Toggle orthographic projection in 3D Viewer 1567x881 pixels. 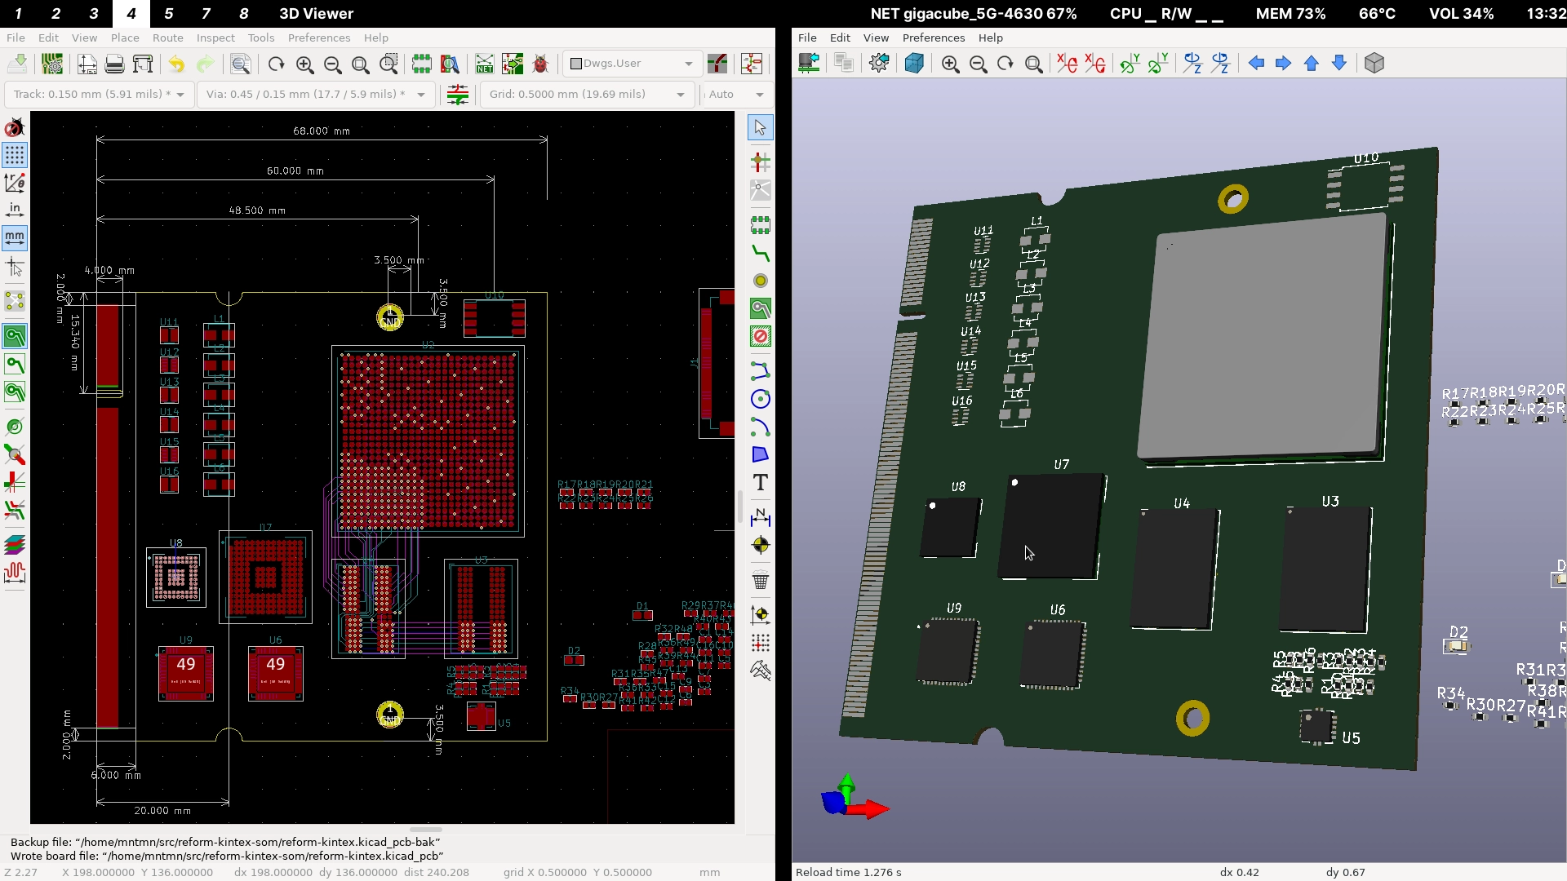pyautogui.click(x=1374, y=64)
